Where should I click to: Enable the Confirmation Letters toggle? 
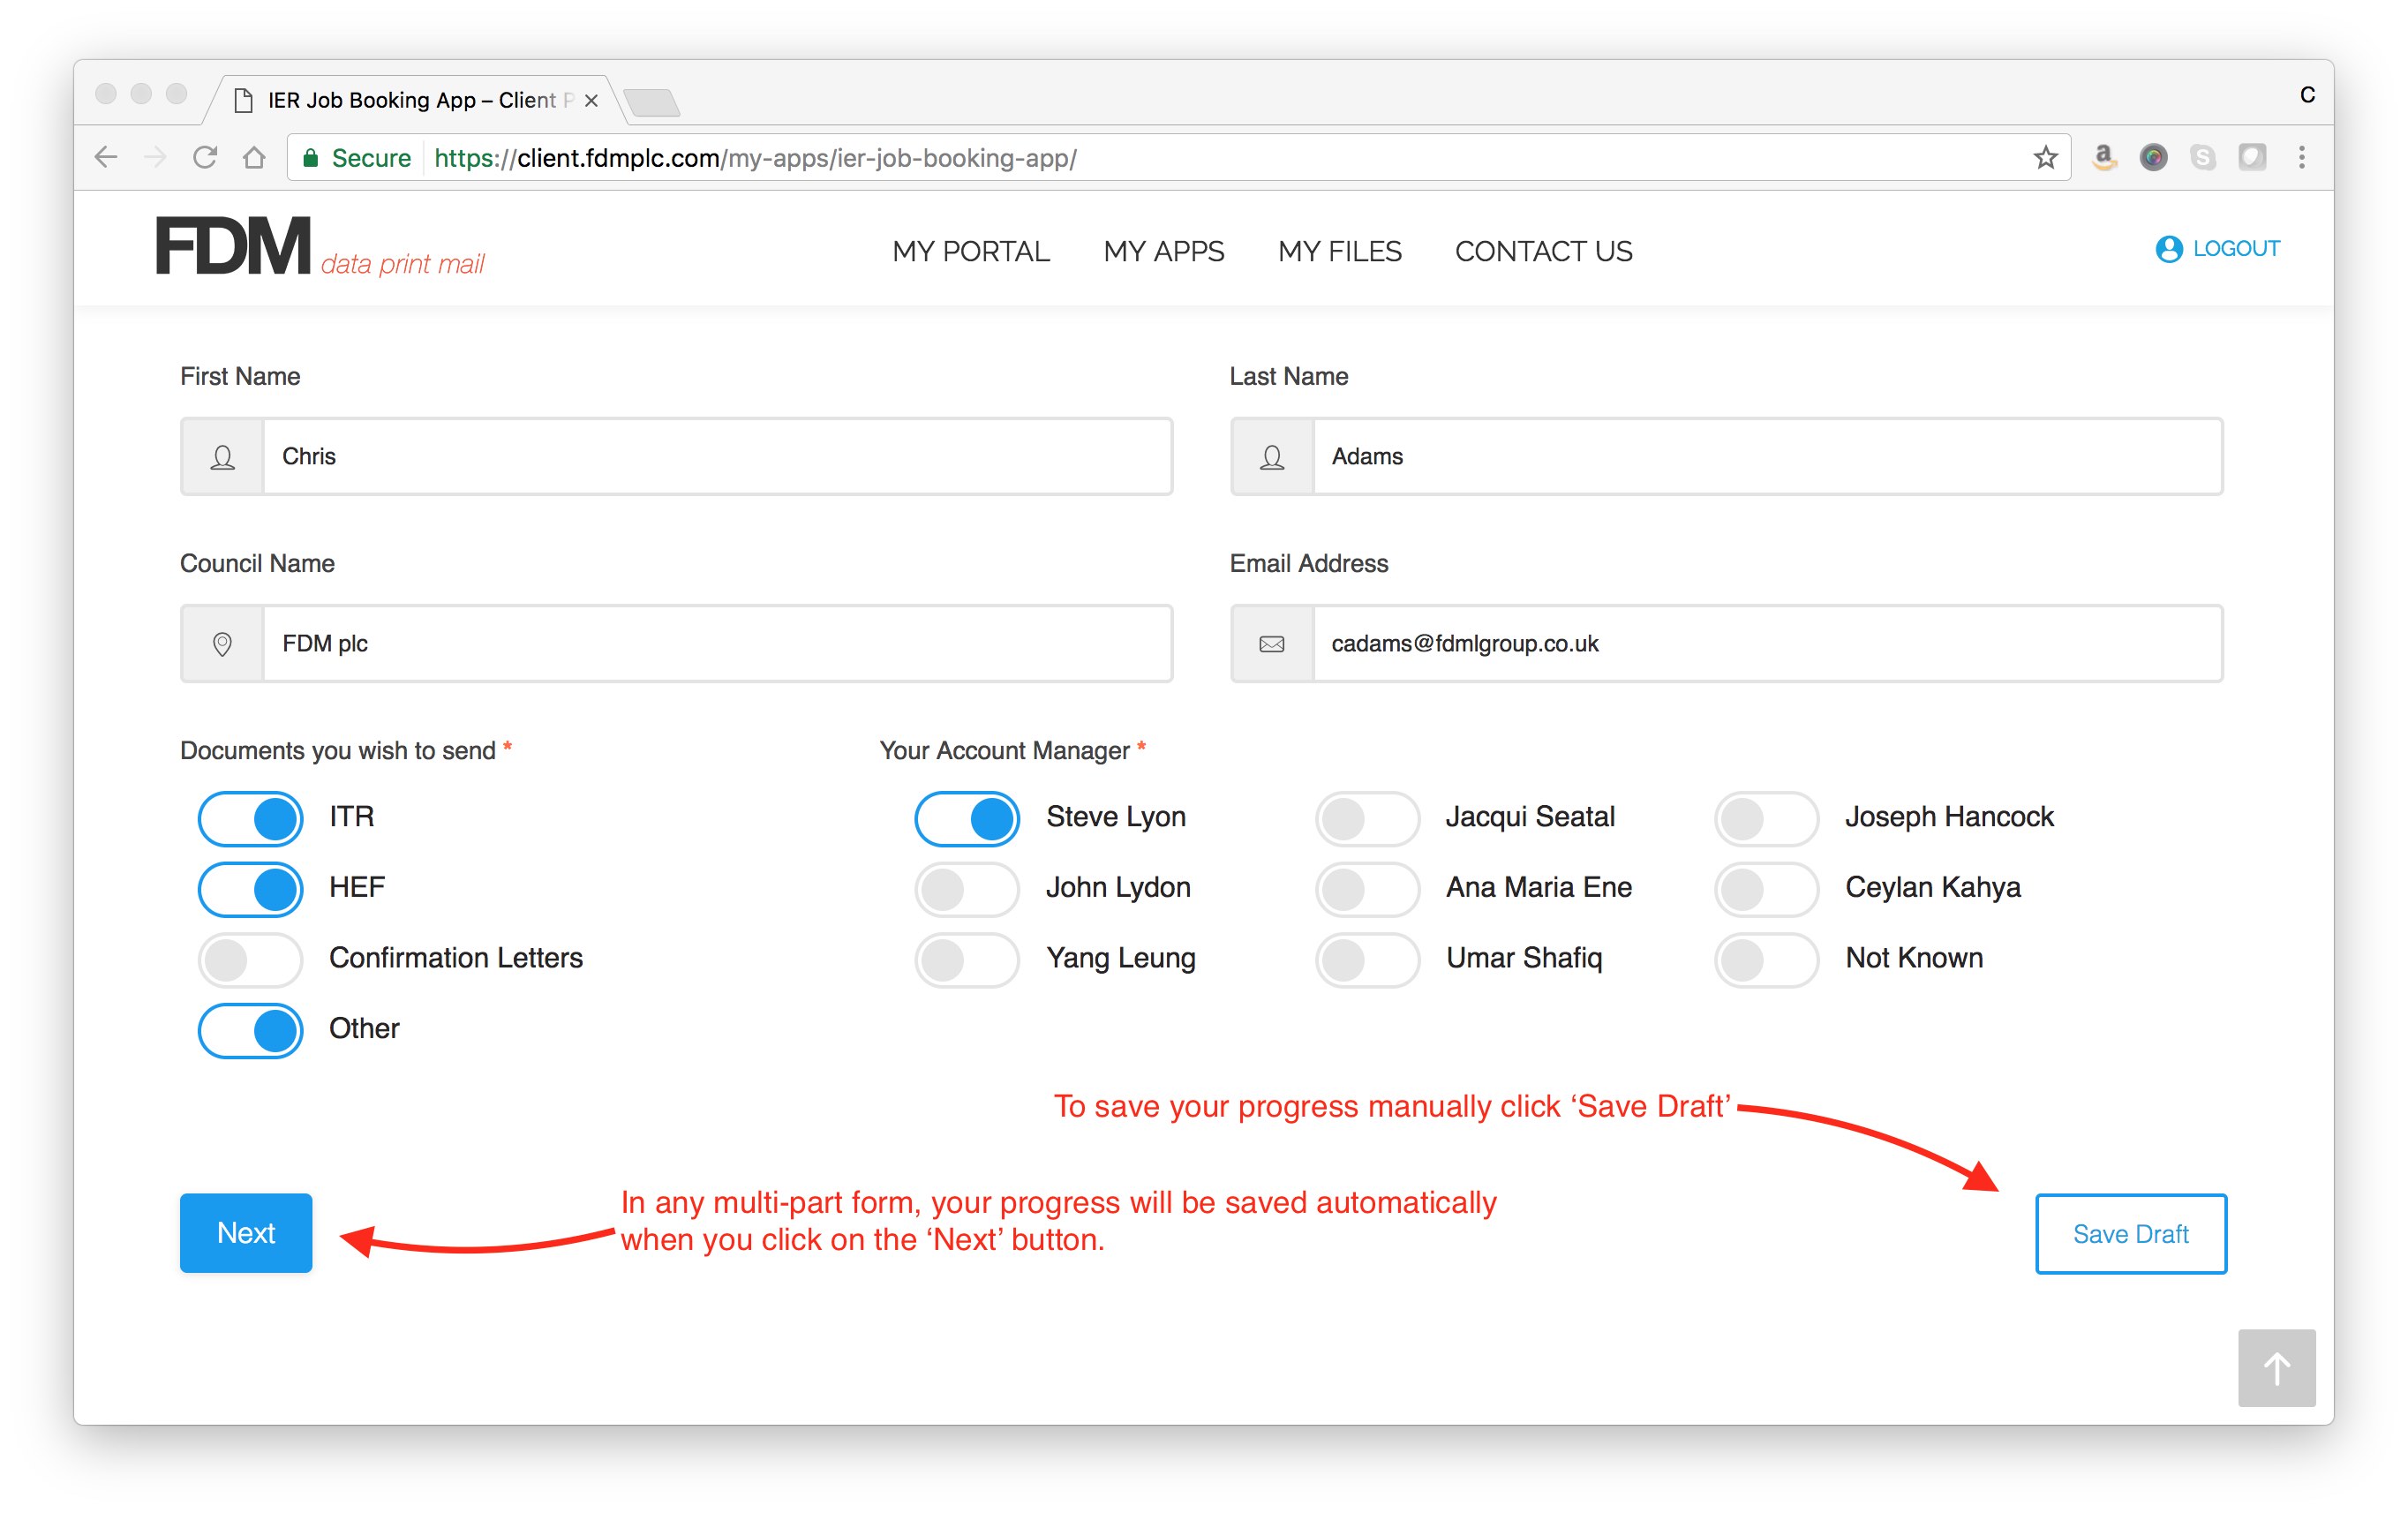point(251,959)
